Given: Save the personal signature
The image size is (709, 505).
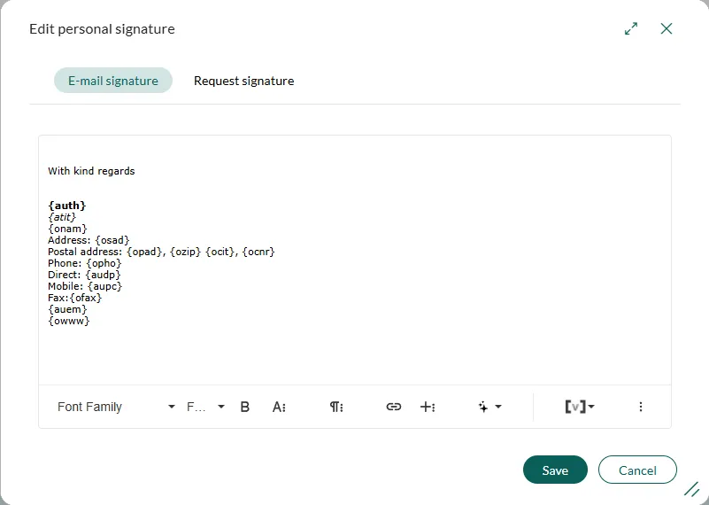Looking at the screenshot, I should tap(555, 470).
